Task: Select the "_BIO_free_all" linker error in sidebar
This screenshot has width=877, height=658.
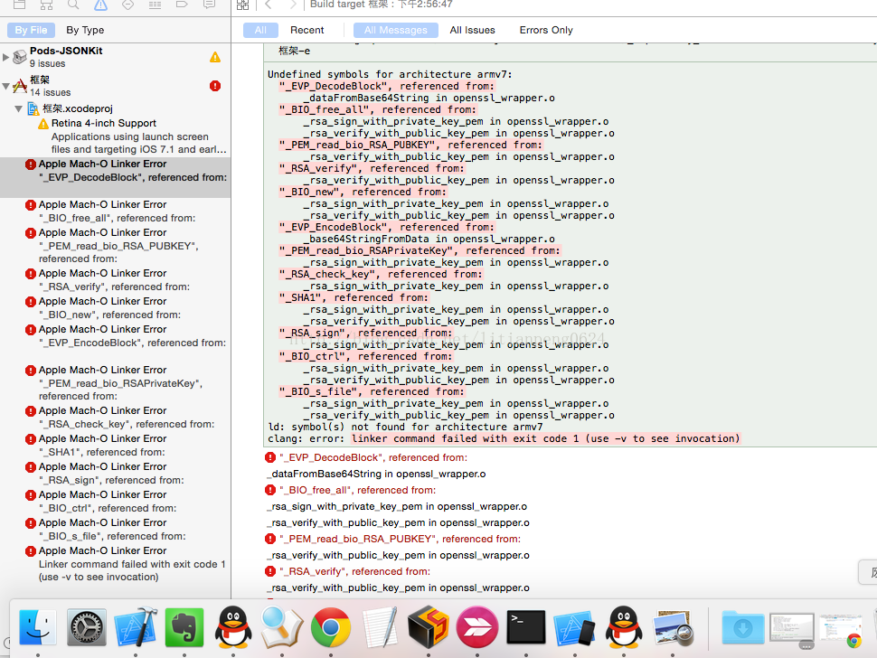Action: [115, 211]
